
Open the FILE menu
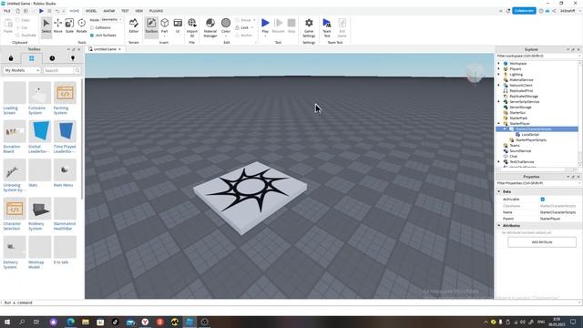pos(6,11)
